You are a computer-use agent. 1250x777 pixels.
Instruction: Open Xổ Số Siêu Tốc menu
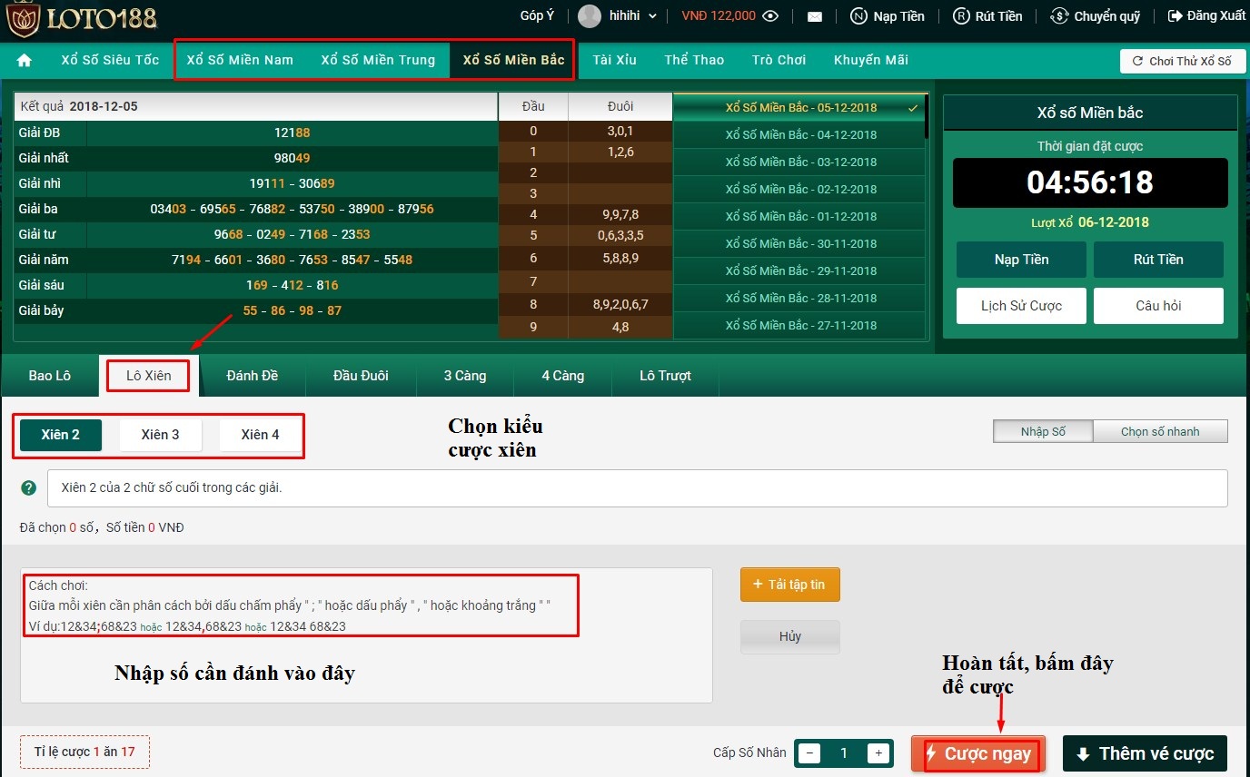110,61
